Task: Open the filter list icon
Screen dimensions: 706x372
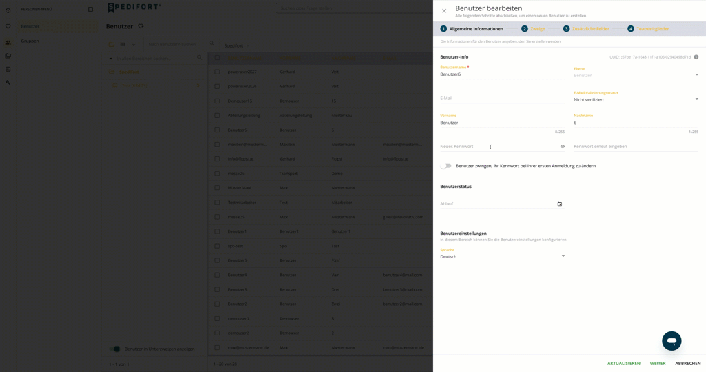Action: pyautogui.click(x=133, y=44)
